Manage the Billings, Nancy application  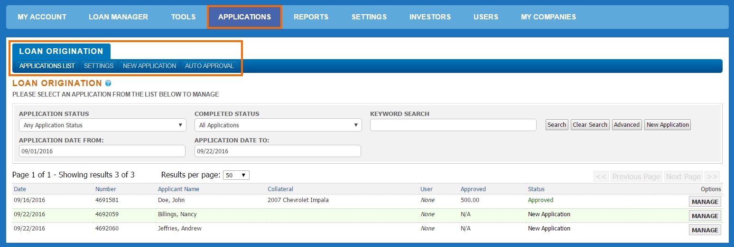click(x=705, y=216)
